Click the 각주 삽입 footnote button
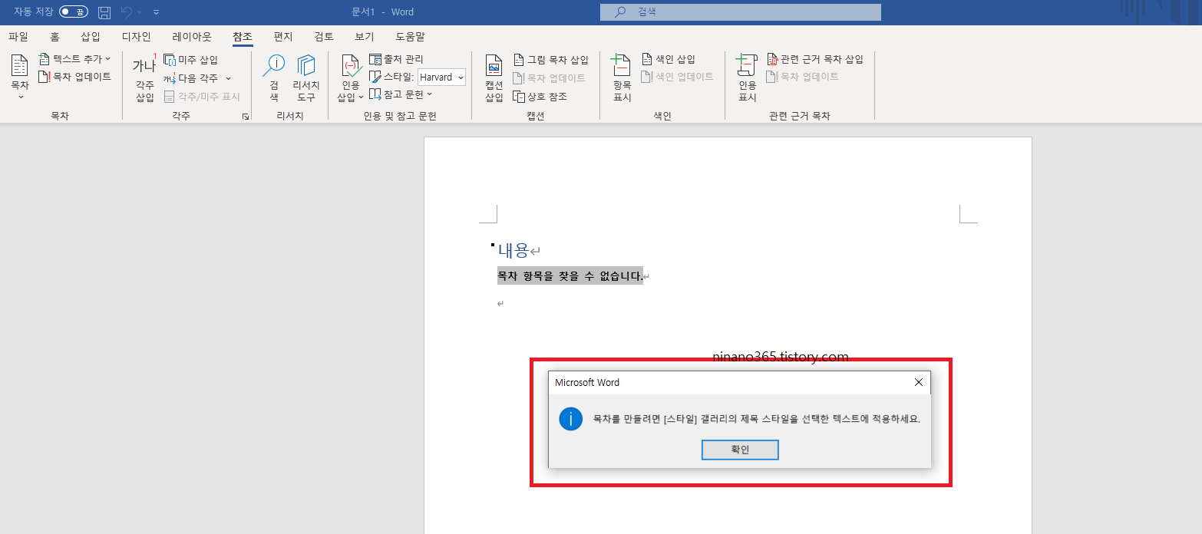The width and height of the screenshot is (1202, 534). tap(144, 77)
